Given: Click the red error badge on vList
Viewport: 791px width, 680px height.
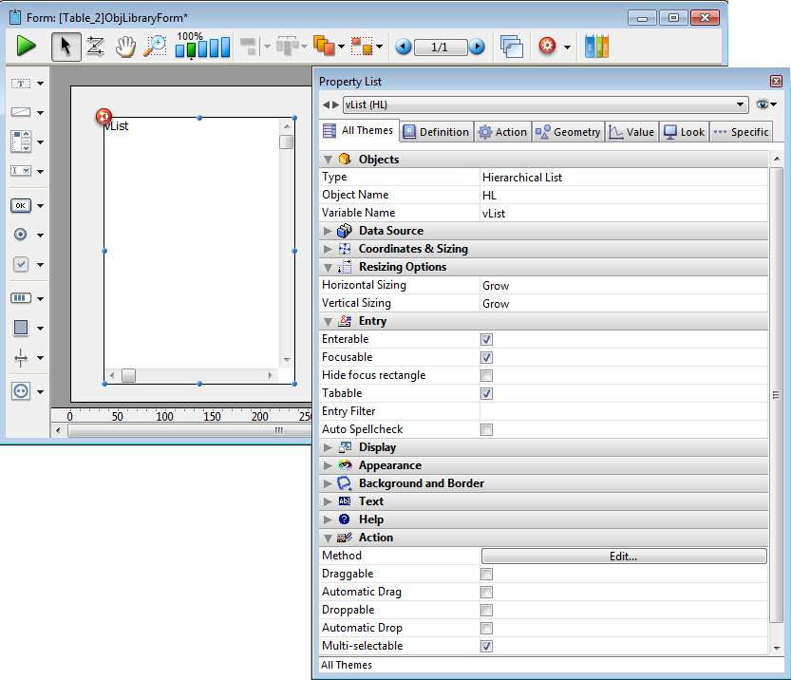Looking at the screenshot, I should tap(104, 117).
